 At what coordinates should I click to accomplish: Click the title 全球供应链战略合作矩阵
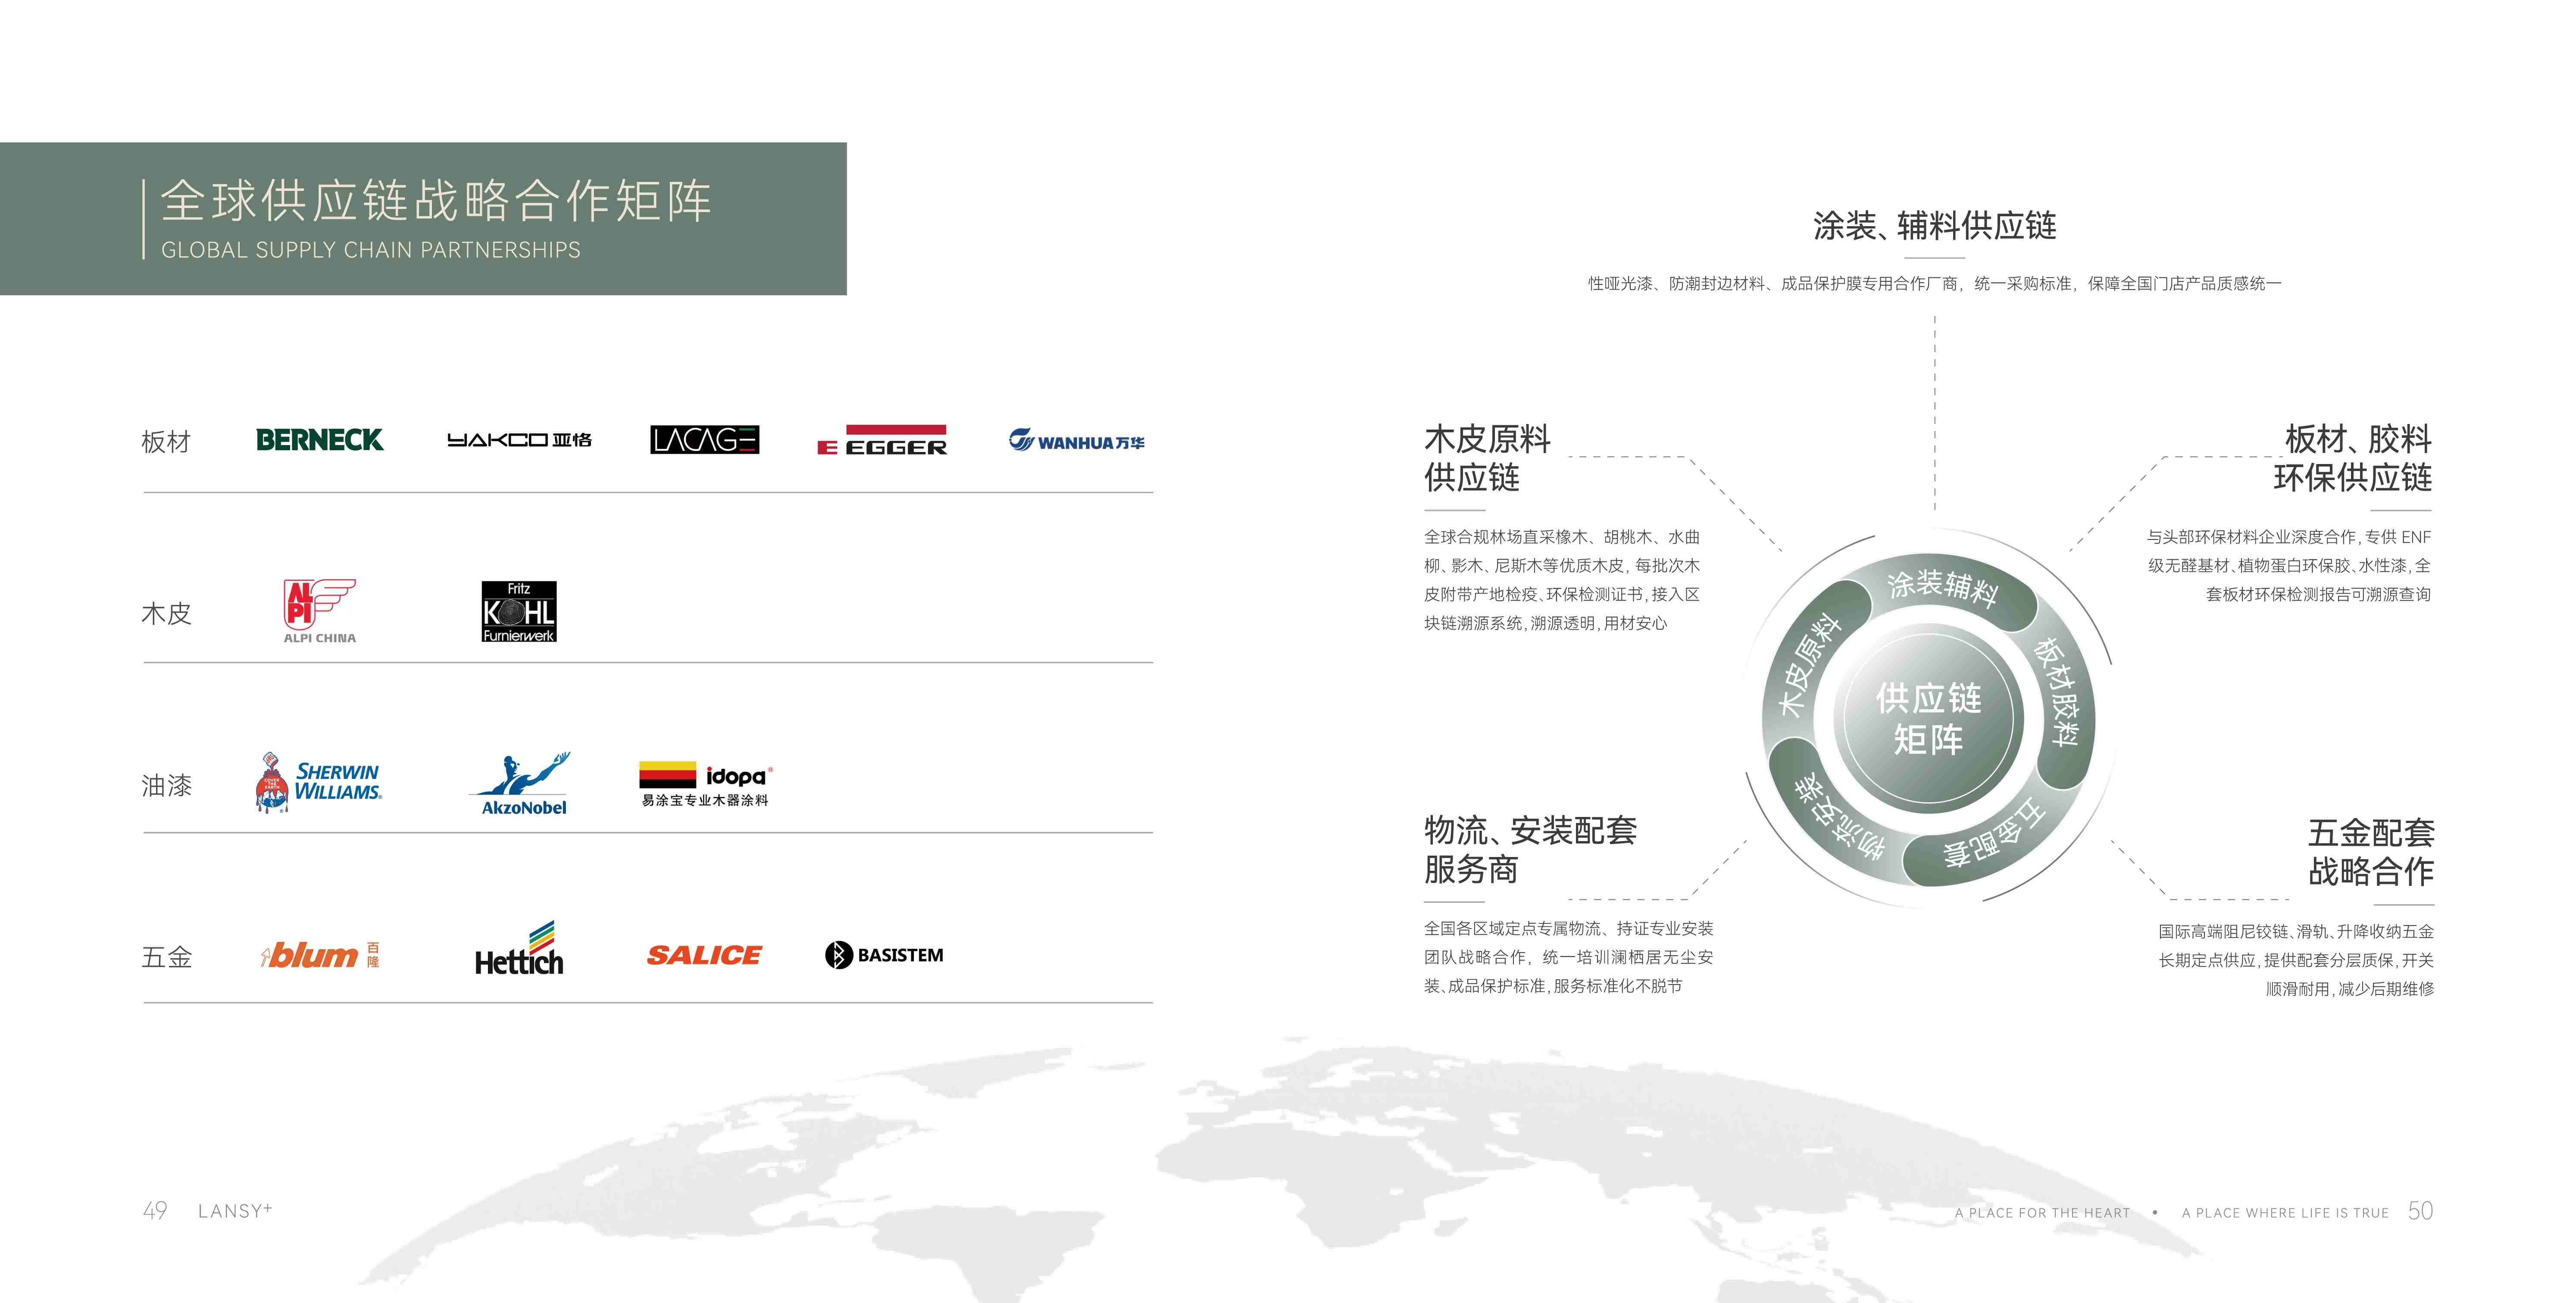(x=436, y=201)
